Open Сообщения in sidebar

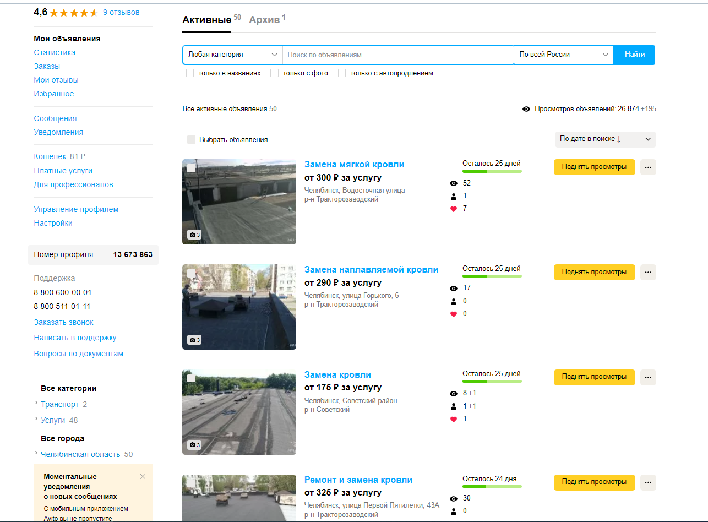[55, 118]
